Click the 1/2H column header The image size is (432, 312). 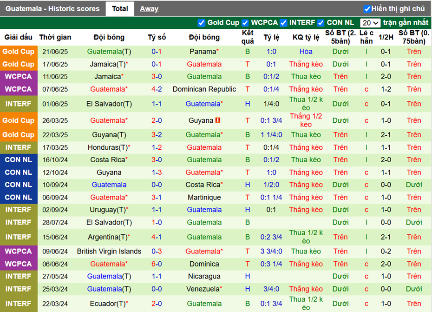coord(386,37)
